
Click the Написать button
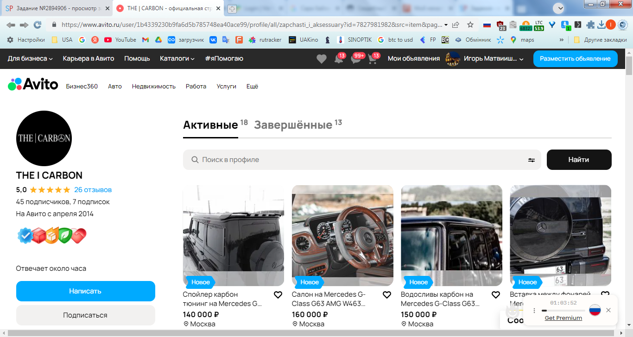(85, 291)
